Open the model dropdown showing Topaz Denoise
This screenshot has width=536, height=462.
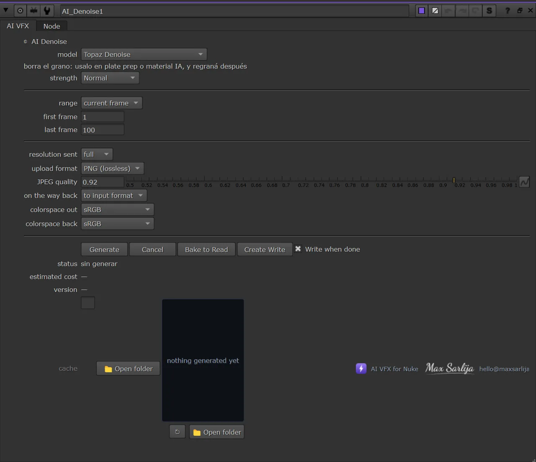[x=144, y=54]
